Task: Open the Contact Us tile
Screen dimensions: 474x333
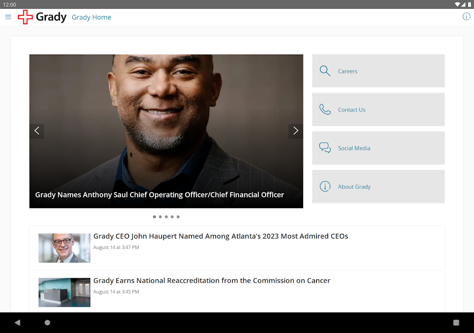Action: click(x=378, y=109)
